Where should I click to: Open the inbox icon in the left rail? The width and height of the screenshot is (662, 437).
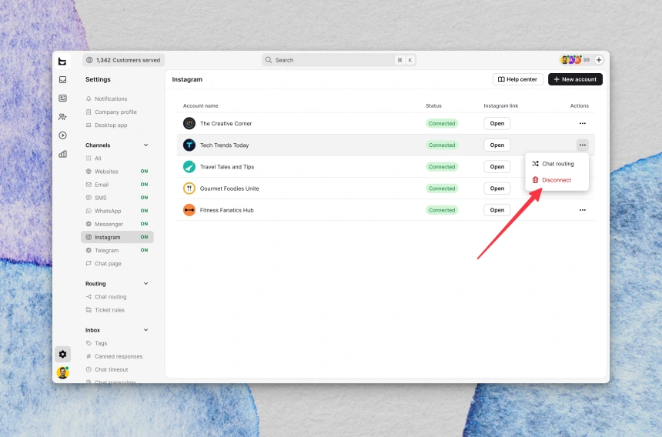[x=62, y=79]
